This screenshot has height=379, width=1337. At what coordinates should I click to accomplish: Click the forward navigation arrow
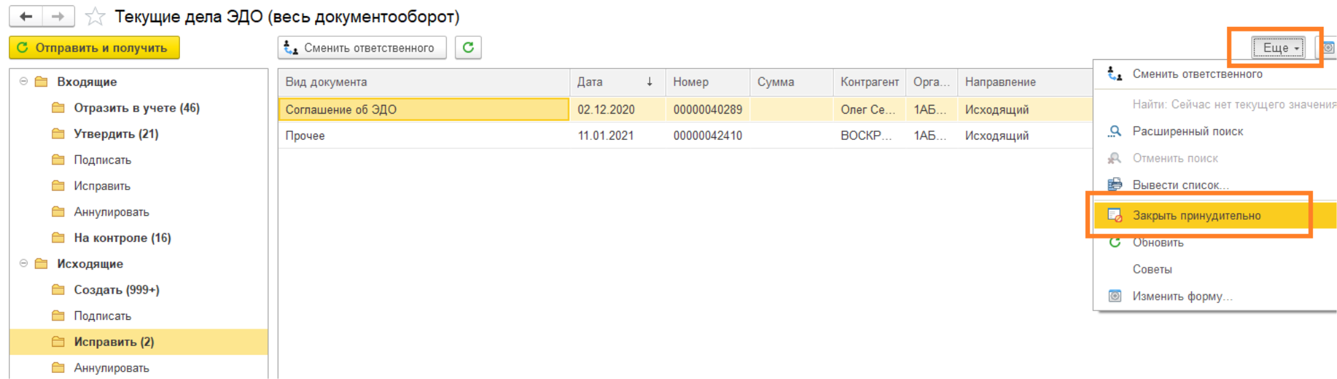click(x=58, y=17)
